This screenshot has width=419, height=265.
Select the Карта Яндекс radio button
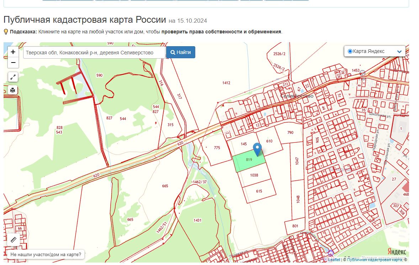coord(350,51)
